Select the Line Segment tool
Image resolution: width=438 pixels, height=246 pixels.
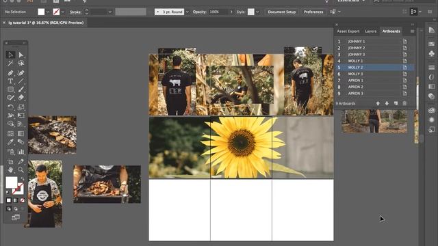21,81
